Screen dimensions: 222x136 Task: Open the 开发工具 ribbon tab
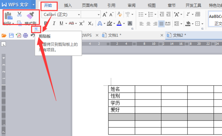pos(193,6)
